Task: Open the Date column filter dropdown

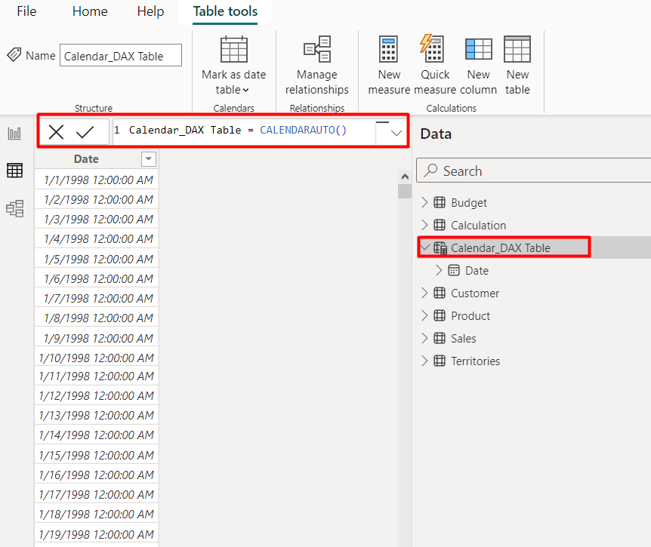Action: coord(149,159)
